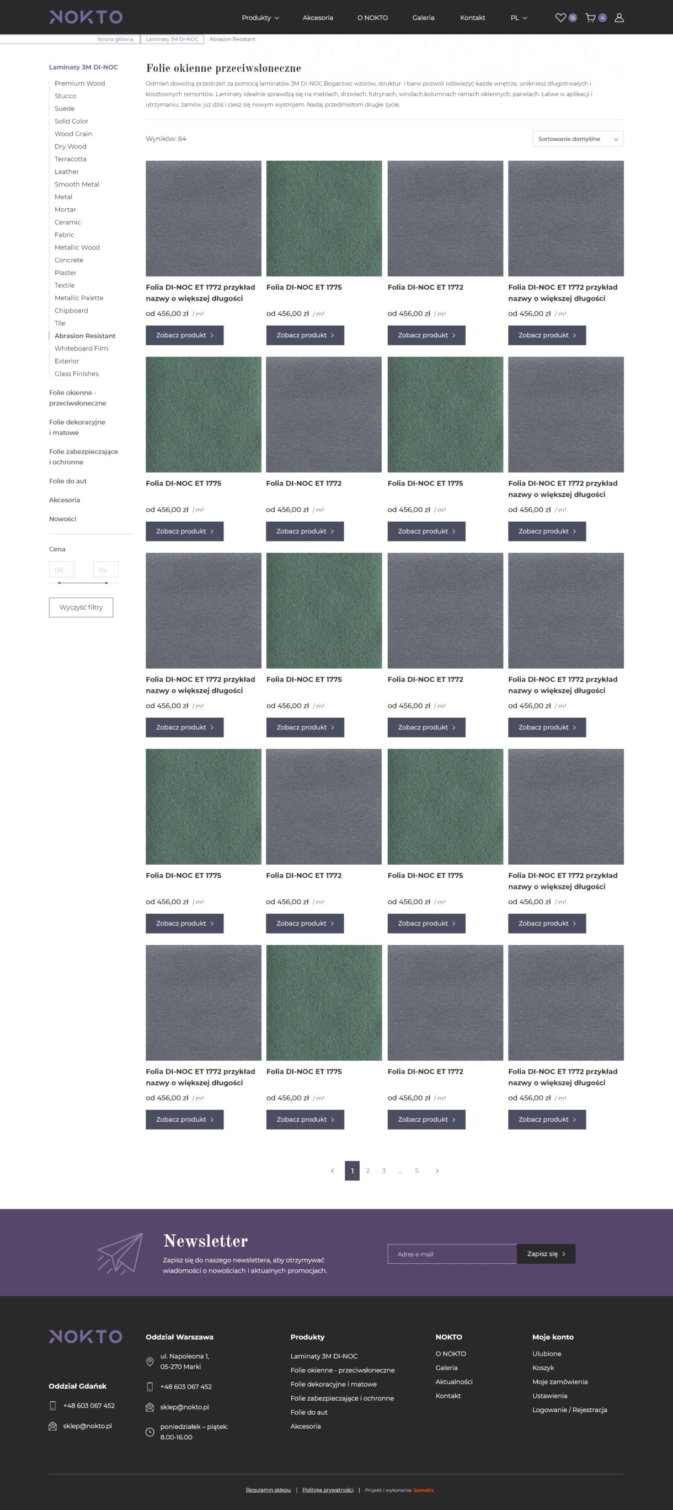Open Kontakt in the top navigation

(473, 18)
